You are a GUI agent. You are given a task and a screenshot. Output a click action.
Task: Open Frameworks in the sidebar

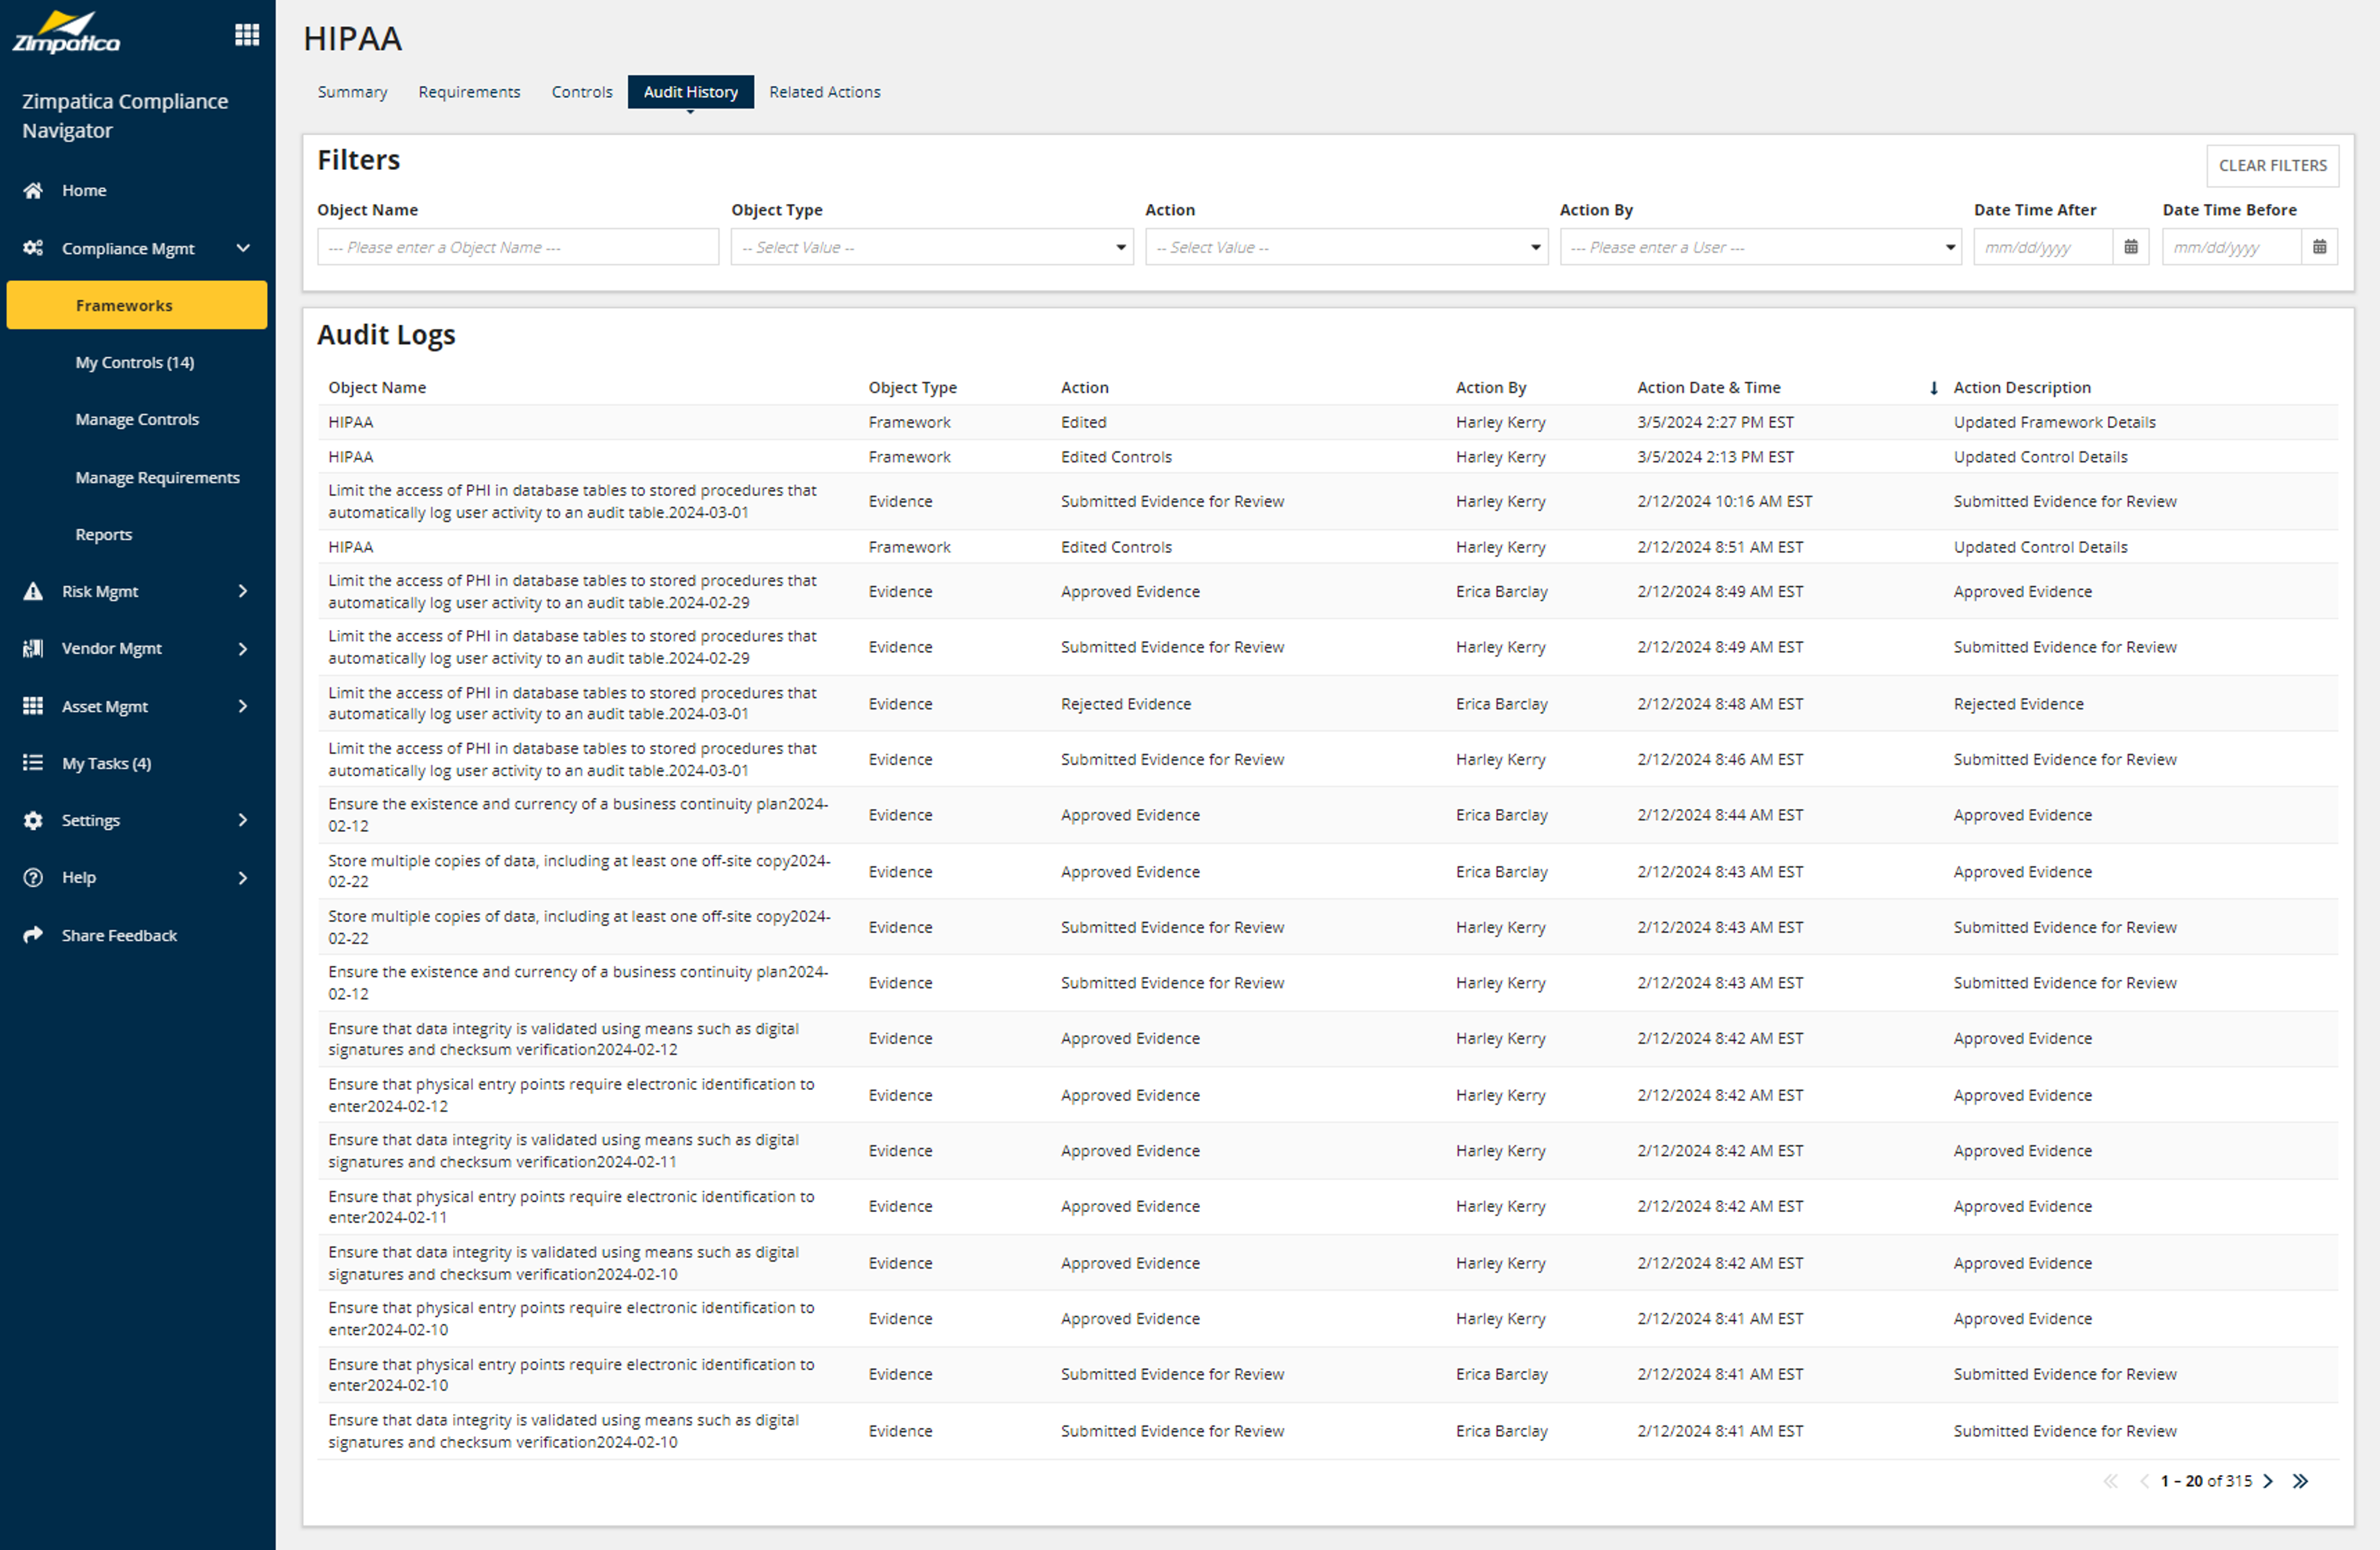coord(137,305)
